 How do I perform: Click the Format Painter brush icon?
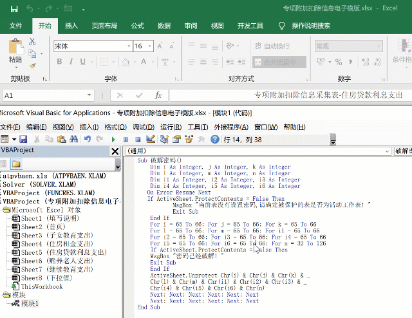[x=33, y=66]
